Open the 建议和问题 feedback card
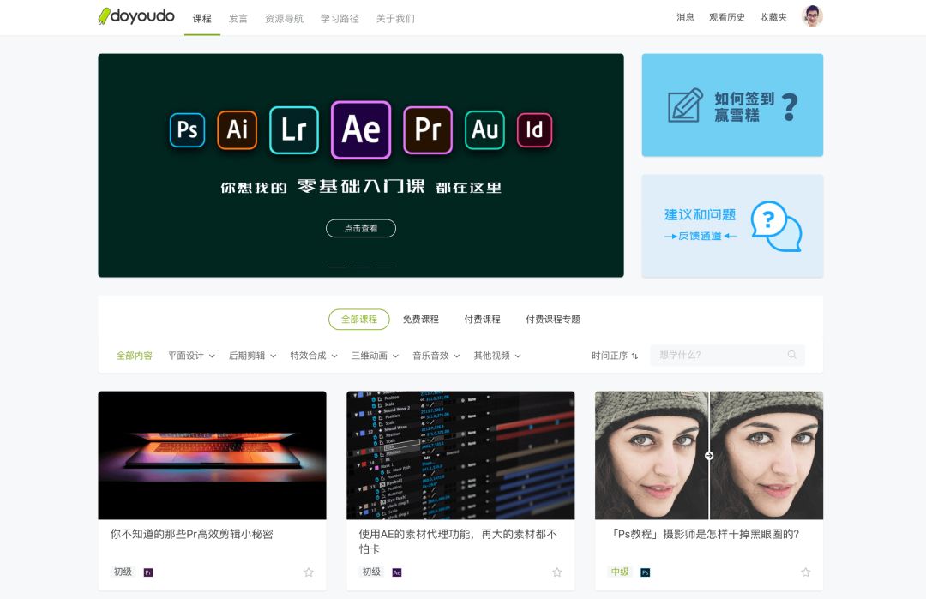Viewport: 926px width, 599px height. pyautogui.click(x=732, y=226)
